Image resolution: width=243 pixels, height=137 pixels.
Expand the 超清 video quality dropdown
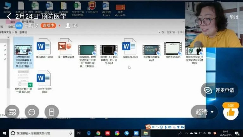205,112
